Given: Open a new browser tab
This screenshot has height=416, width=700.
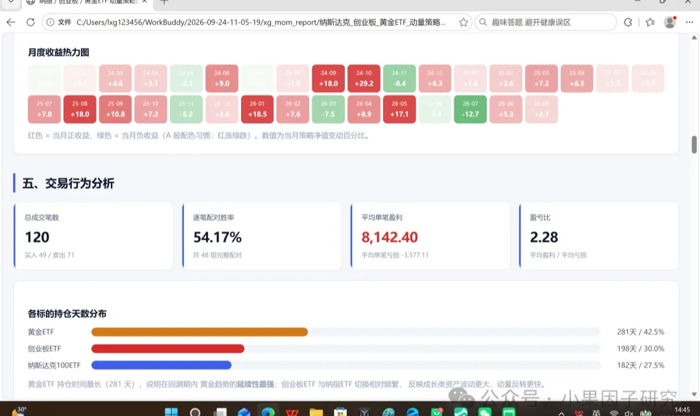Looking at the screenshot, I should point(164,2).
